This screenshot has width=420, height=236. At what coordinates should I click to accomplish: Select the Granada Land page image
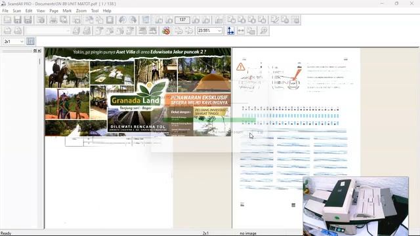coord(138,92)
